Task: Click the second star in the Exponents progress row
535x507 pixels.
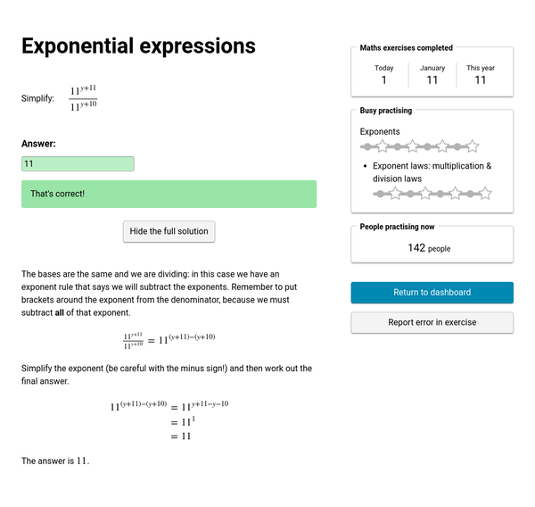Action: tap(412, 145)
